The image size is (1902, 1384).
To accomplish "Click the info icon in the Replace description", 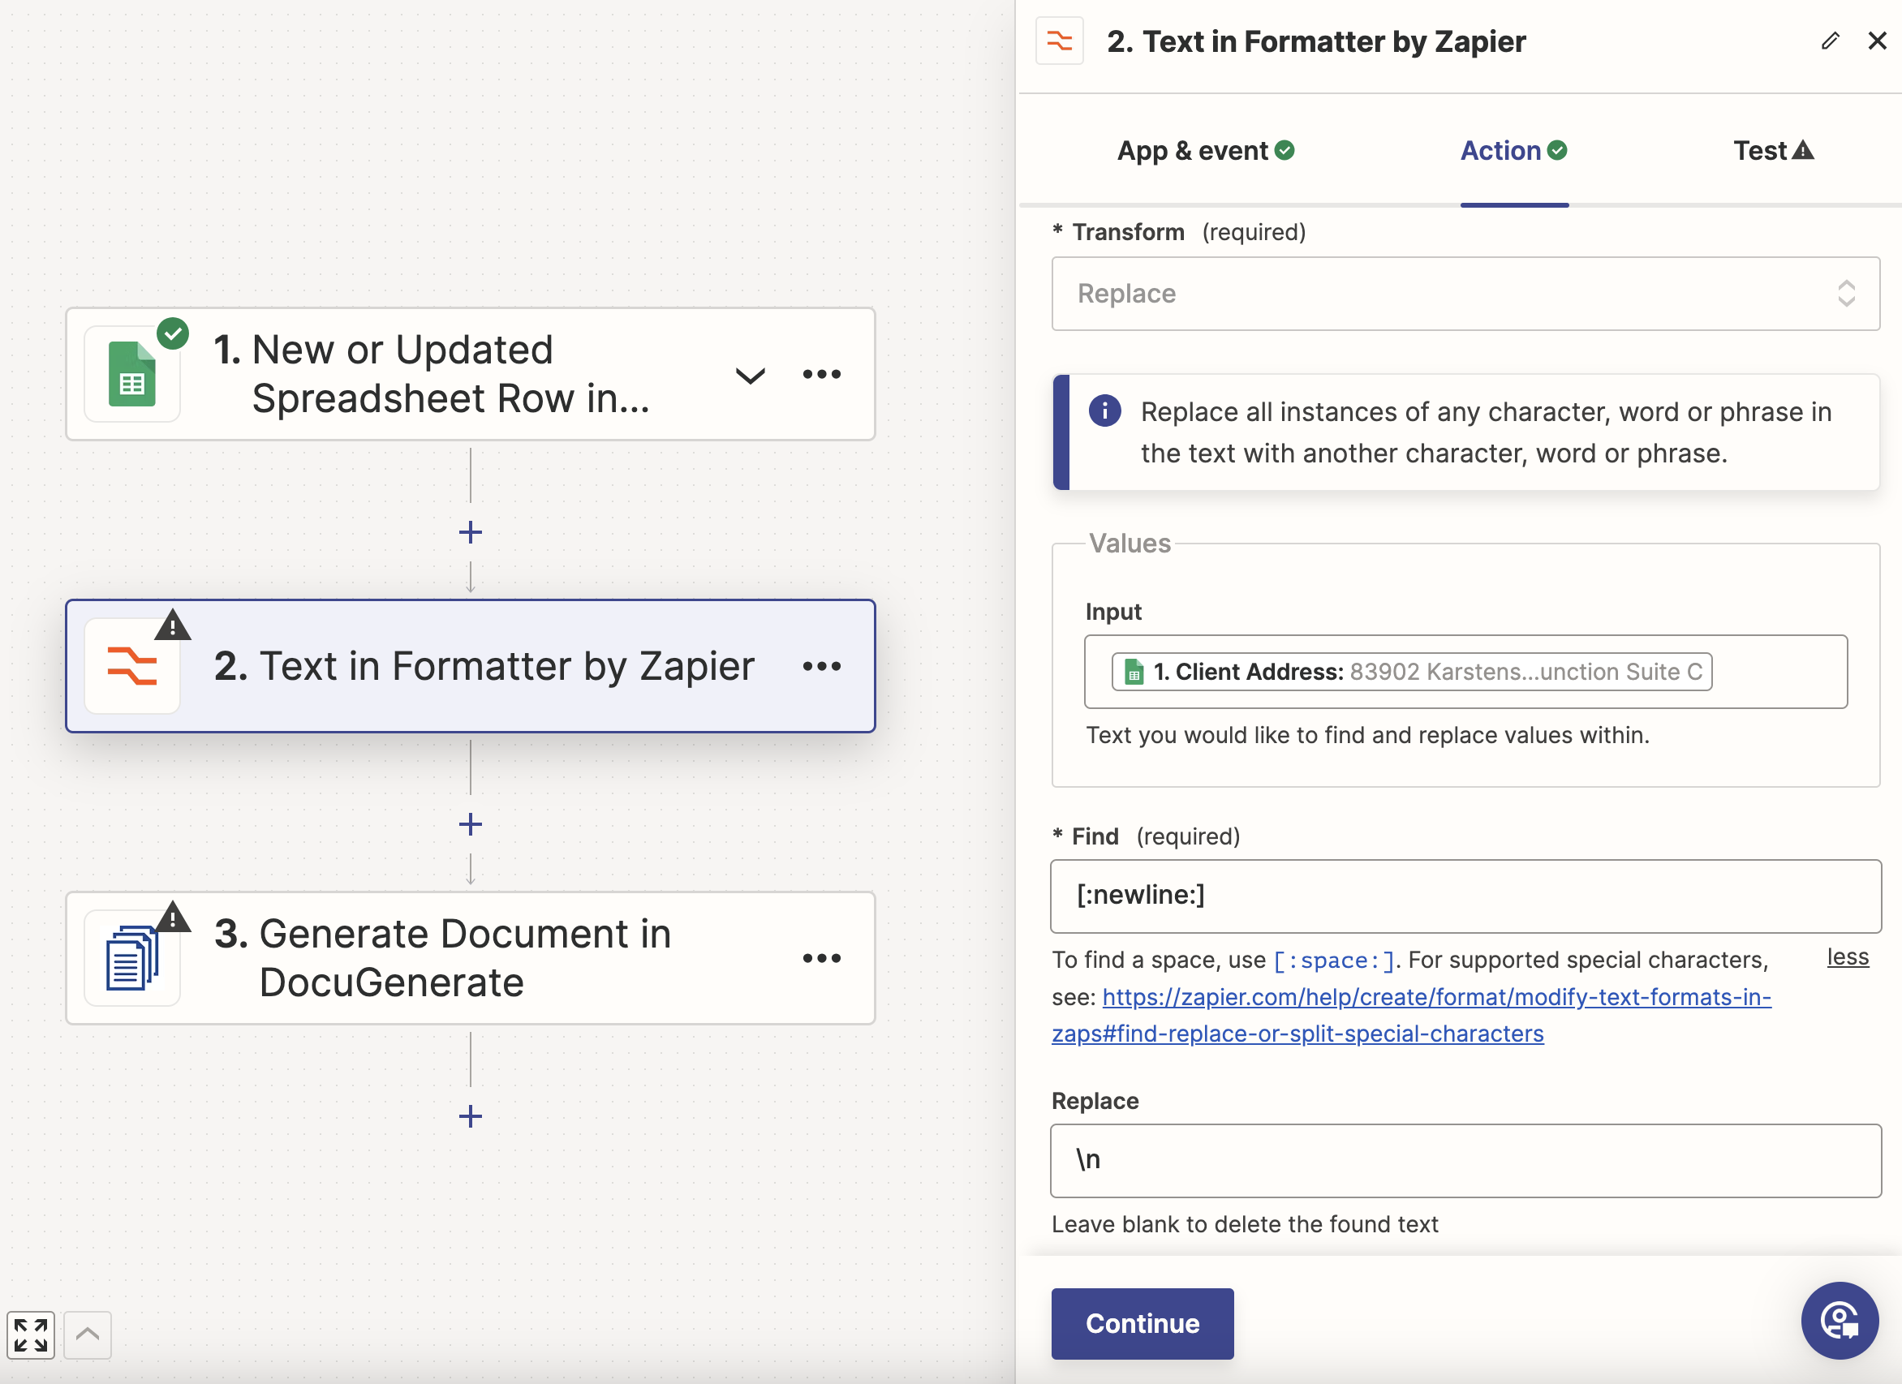I will point(1104,410).
